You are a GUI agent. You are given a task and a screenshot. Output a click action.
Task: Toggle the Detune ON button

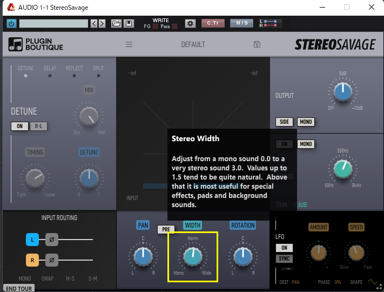tap(19, 127)
